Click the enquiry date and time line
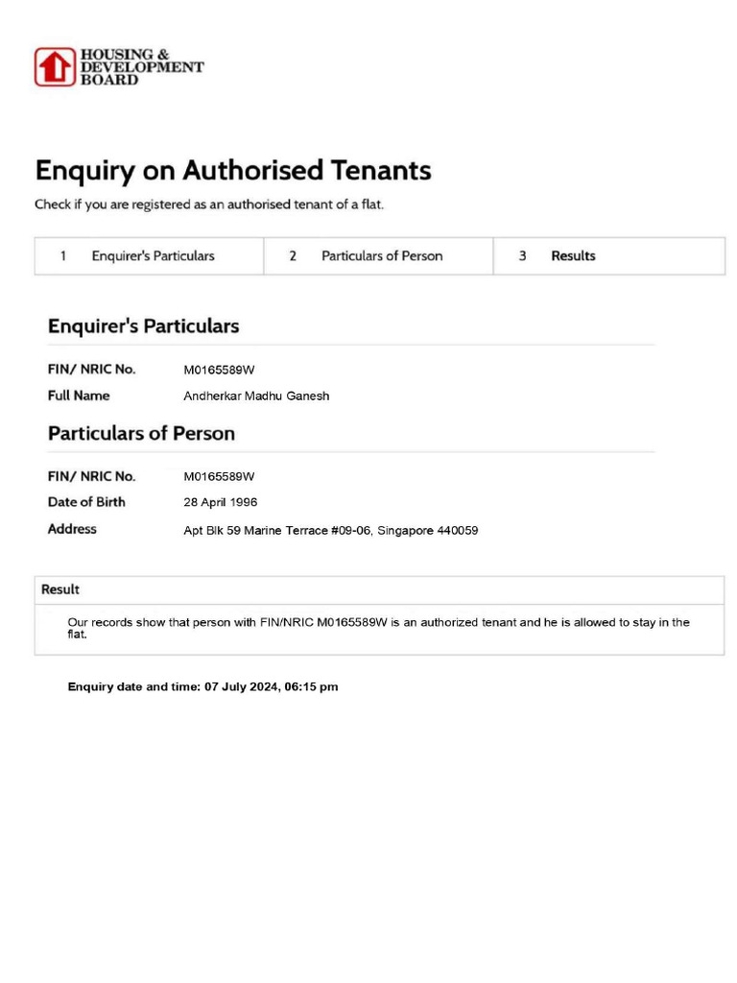Screen dimensions: 737x983 click(x=202, y=687)
